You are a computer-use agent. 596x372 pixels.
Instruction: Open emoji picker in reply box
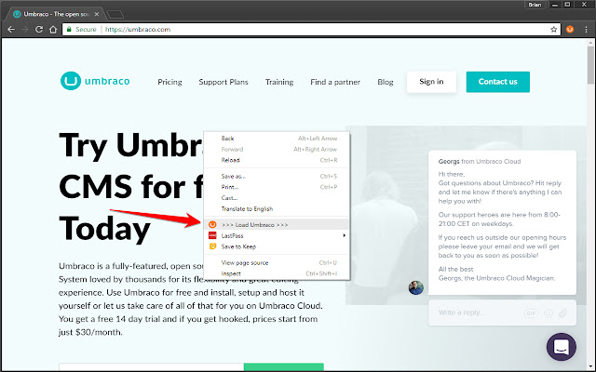(549, 313)
